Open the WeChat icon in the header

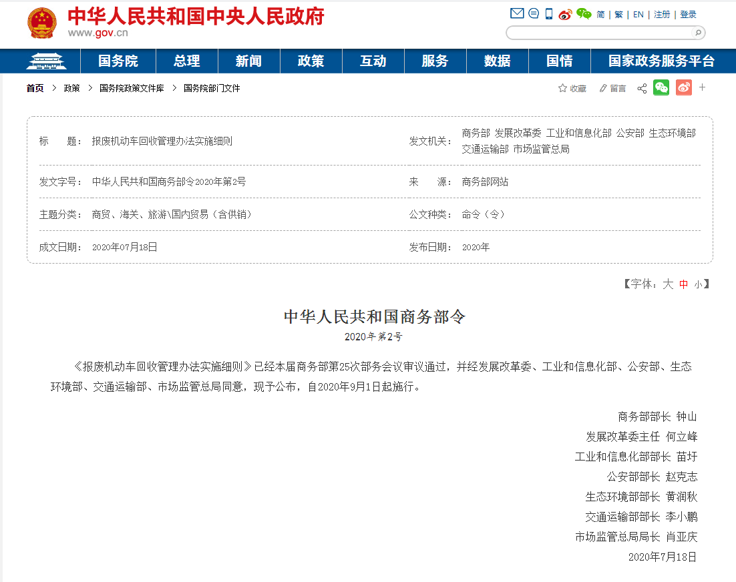(584, 13)
